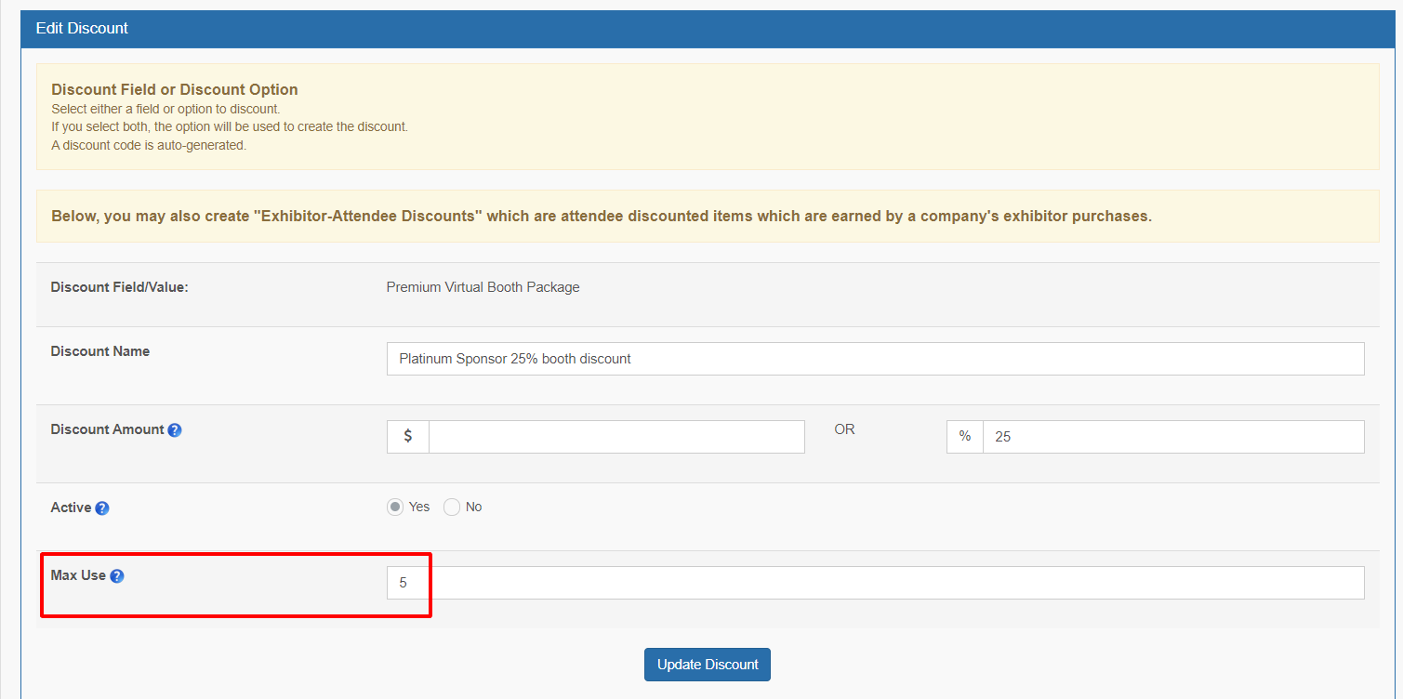Click the dollar sign input prefix
Image resolution: width=1403 pixels, height=699 pixels.
click(x=408, y=437)
